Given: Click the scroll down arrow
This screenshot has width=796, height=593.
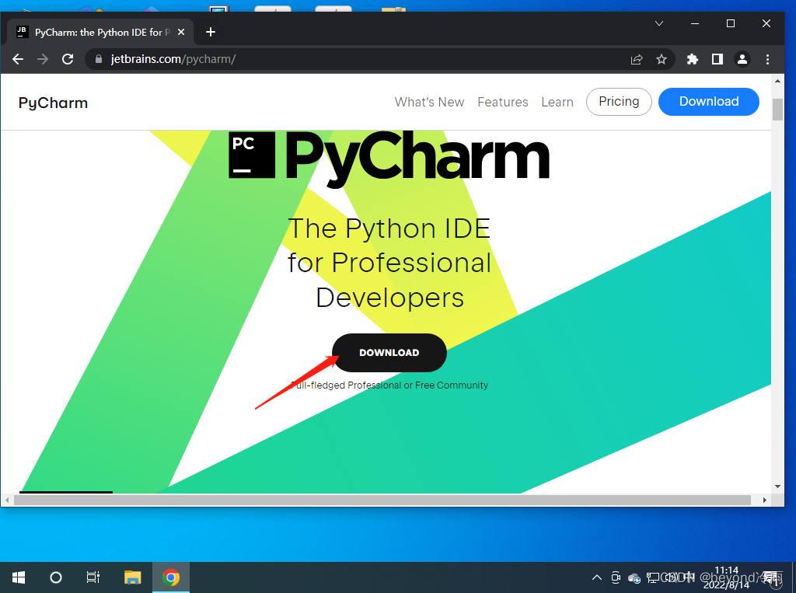Looking at the screenshot, I should tap(777, 487).
